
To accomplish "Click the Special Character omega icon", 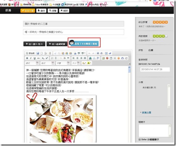I will pos(122,58).
